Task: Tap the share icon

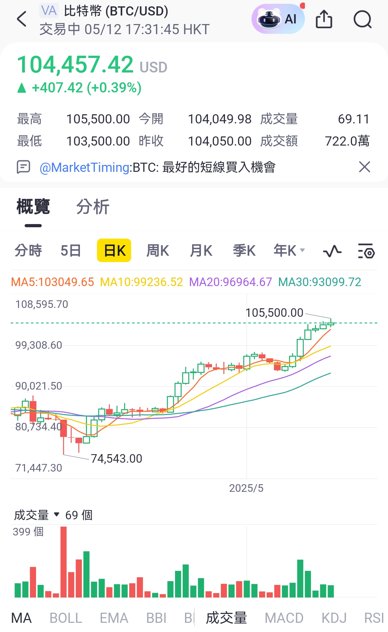Action: (x=324, y=19)
